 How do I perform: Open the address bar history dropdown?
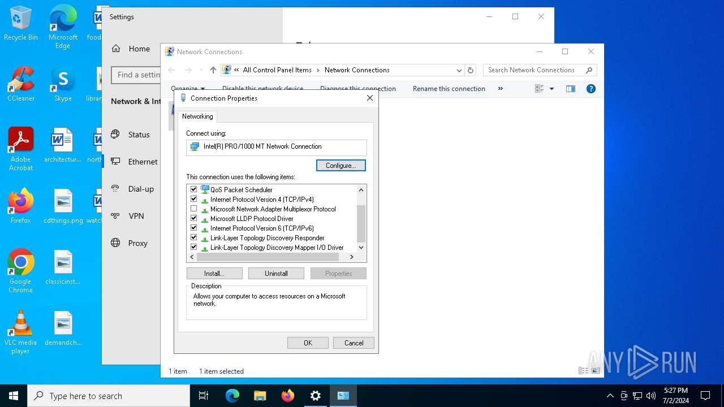point(459,70)
